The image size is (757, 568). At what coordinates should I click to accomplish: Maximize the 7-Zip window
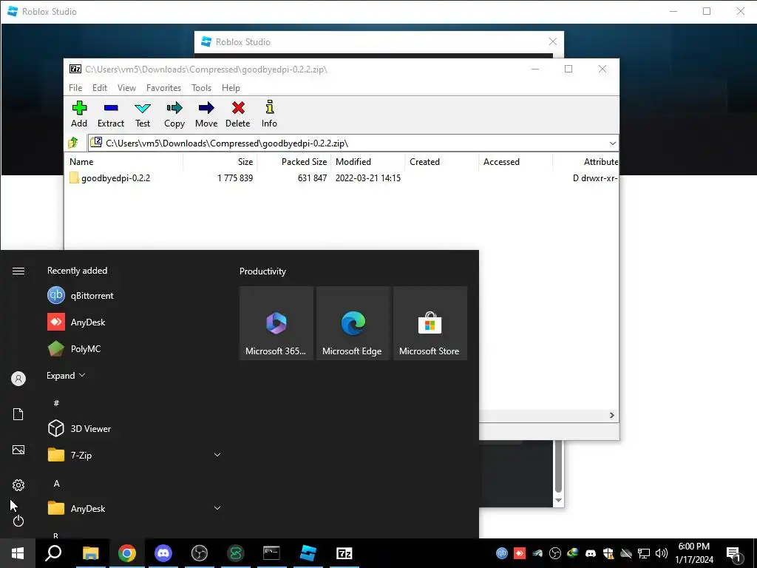[x=568, y=69]
